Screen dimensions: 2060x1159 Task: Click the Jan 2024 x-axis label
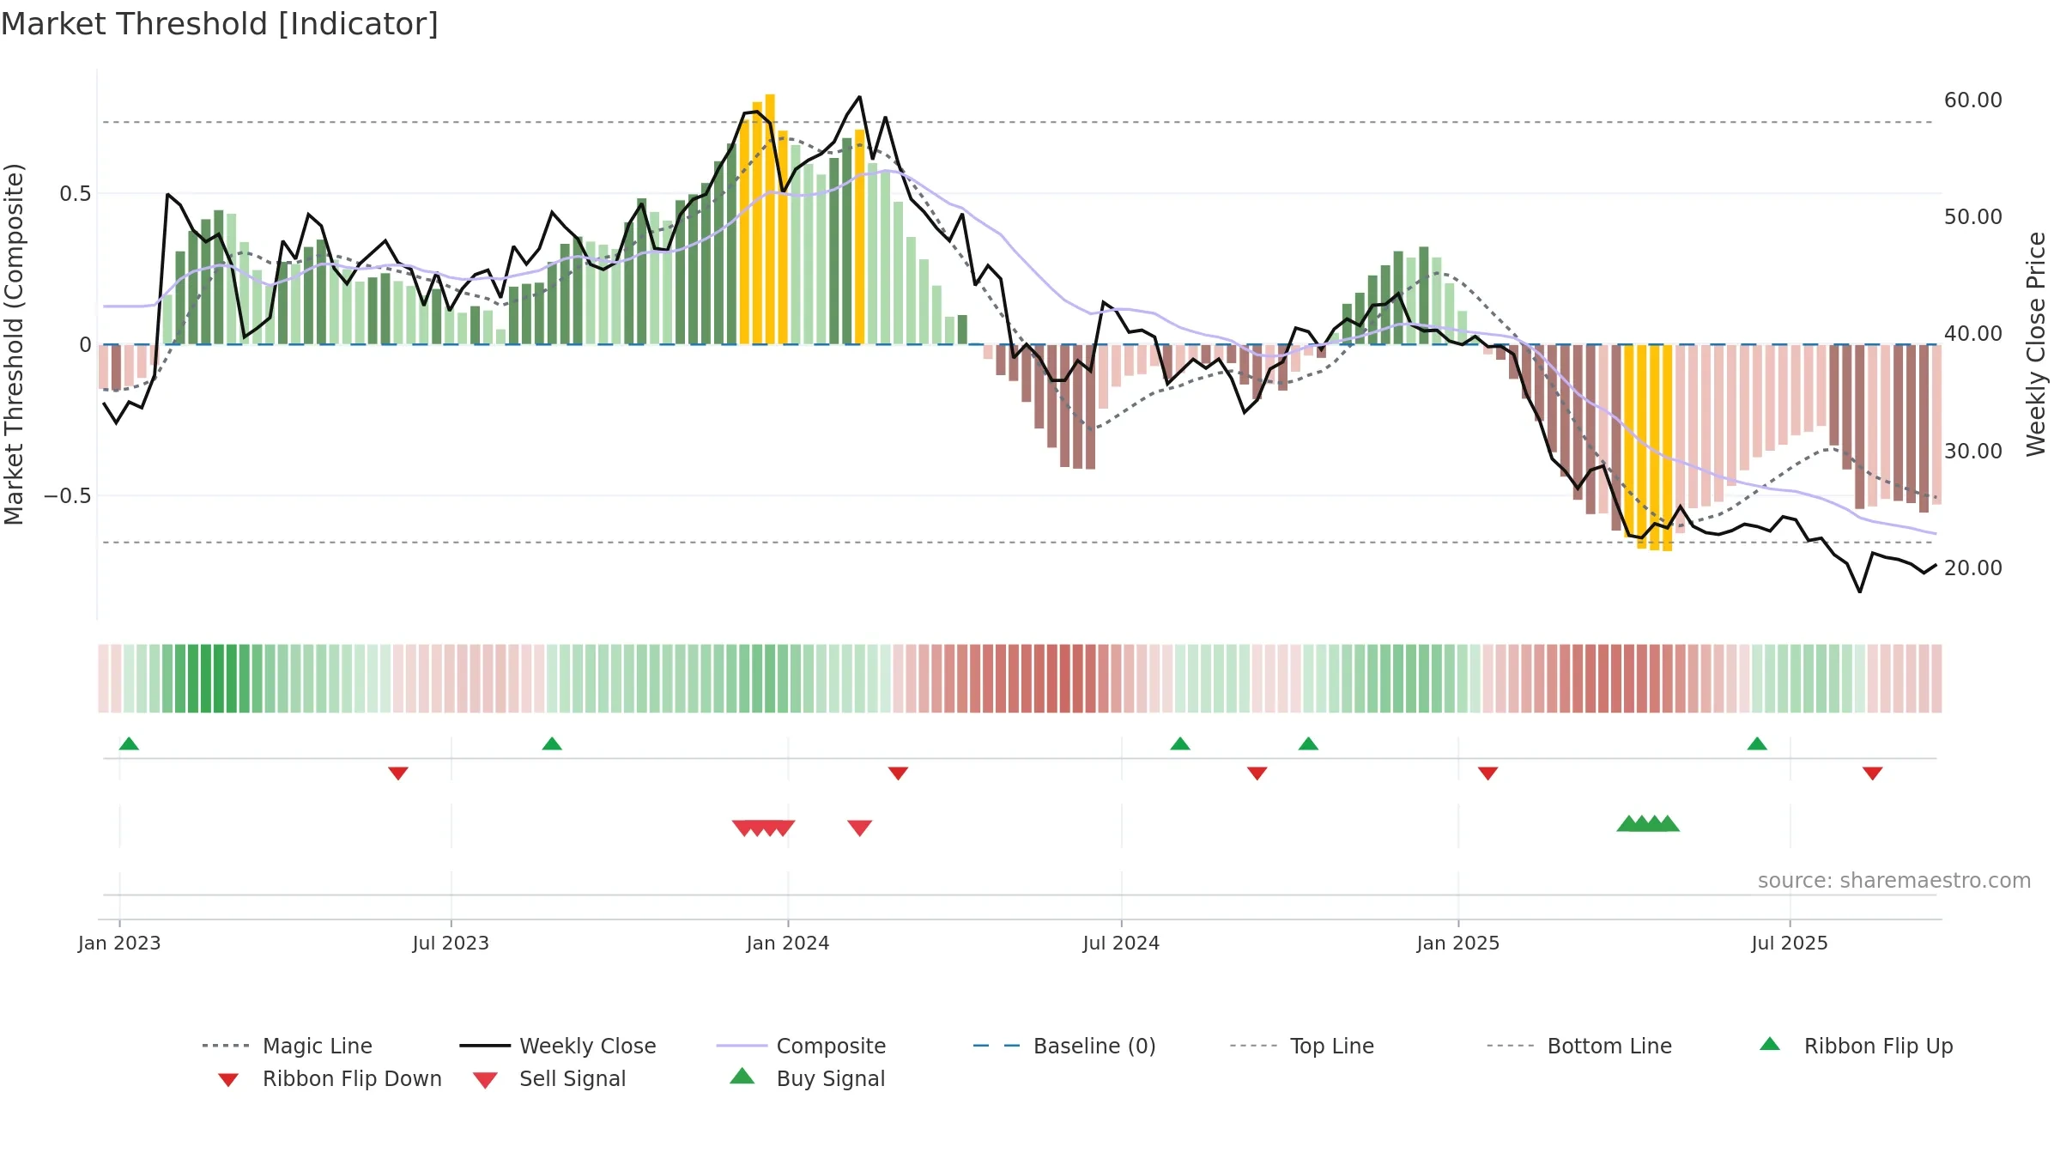[788, 944]
